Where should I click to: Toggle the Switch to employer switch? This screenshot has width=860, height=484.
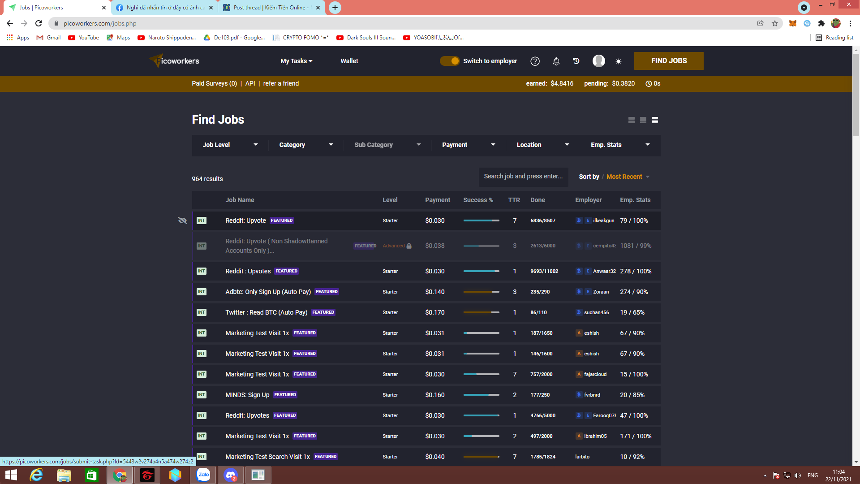[450, 61]
